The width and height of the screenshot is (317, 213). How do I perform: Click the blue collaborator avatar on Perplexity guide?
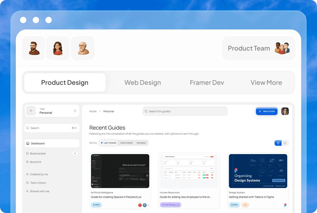point(145,205)
